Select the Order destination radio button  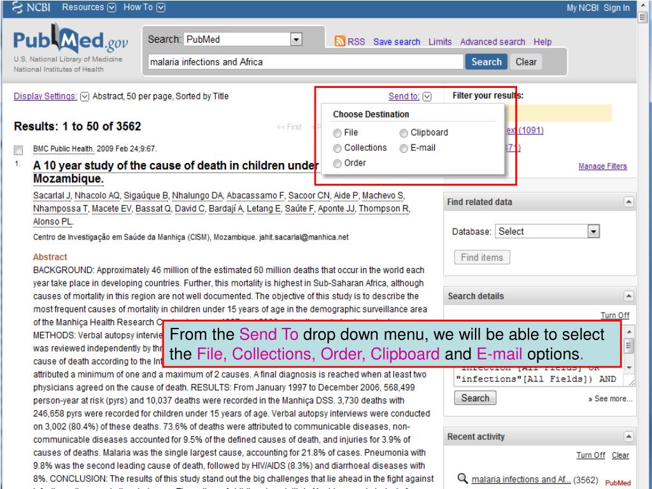click(x=337, y=164)
